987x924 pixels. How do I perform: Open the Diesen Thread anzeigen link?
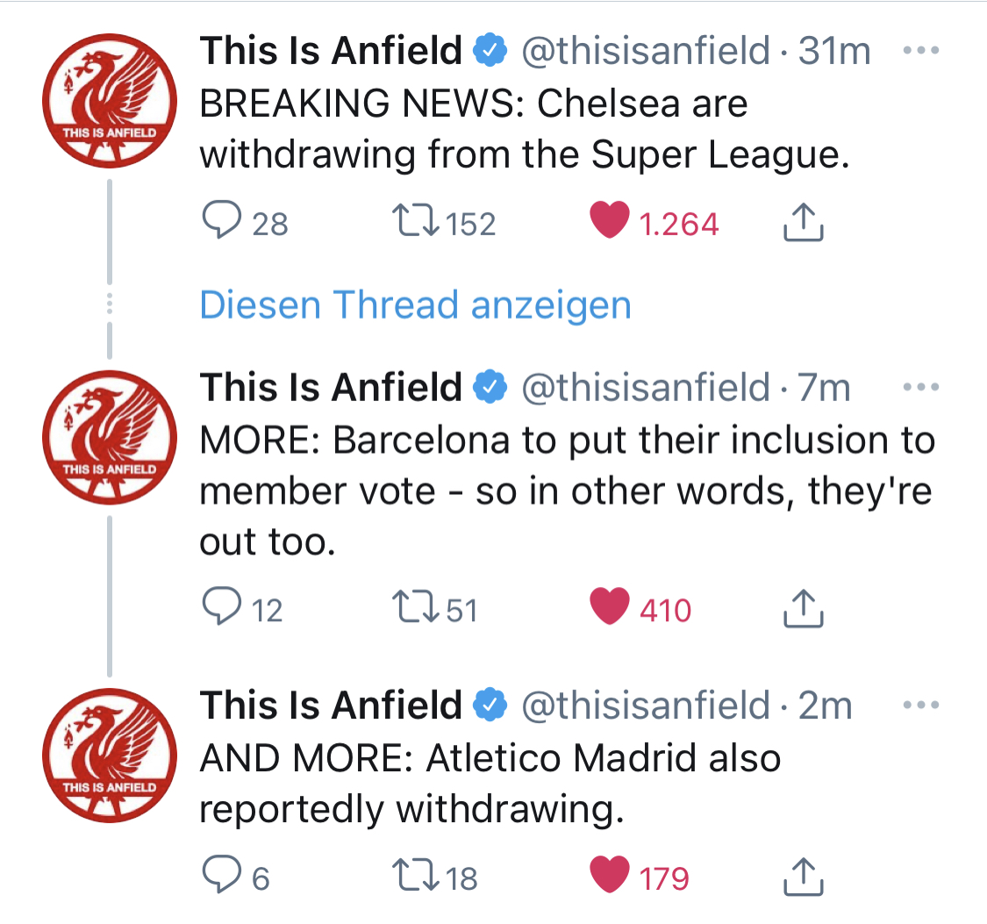[416, 305]
